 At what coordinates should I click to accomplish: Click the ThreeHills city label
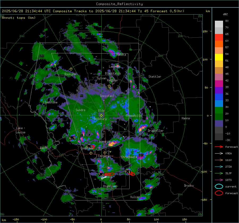click(x=134, y=116)
